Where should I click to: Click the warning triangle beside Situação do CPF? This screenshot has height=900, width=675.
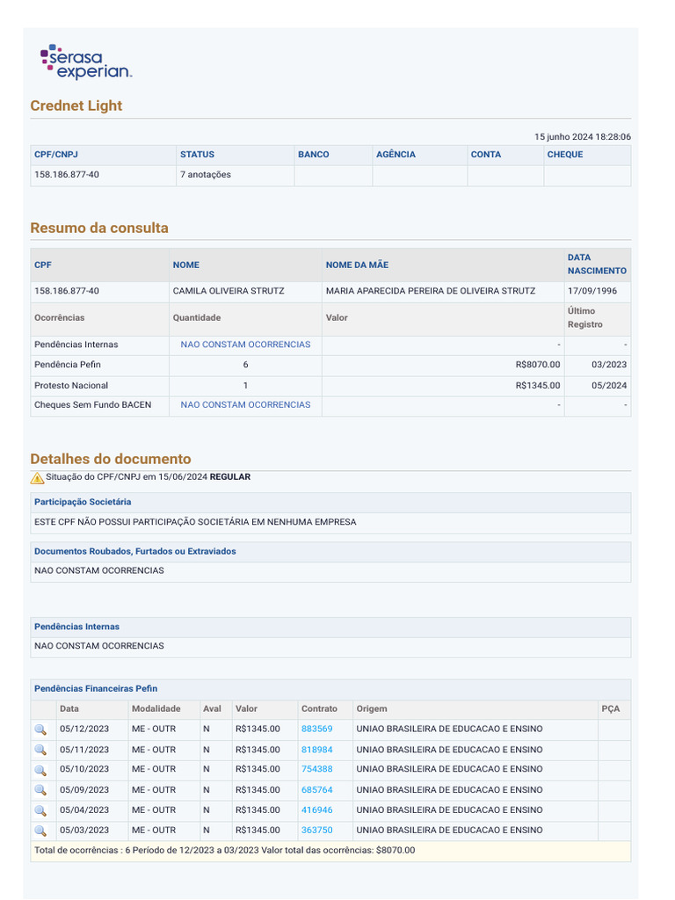[37, 478]
